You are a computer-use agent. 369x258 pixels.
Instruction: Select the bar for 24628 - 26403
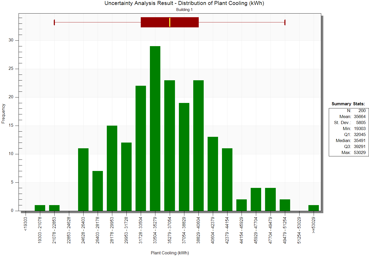[x=83, y=179]
